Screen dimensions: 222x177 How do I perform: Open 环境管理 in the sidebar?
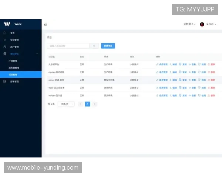click(13, 61)
